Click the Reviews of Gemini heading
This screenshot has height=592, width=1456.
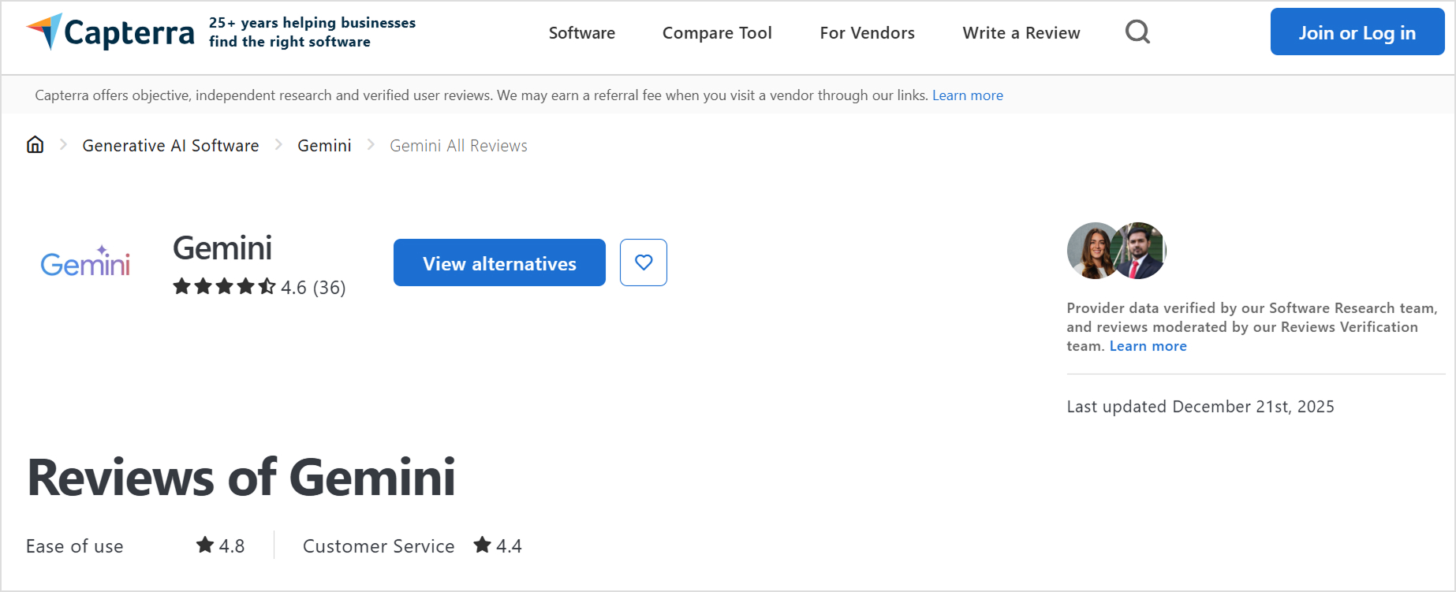(x=241, y=477)
